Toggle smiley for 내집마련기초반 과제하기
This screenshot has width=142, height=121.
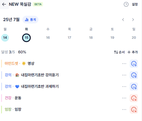[134, 86]
